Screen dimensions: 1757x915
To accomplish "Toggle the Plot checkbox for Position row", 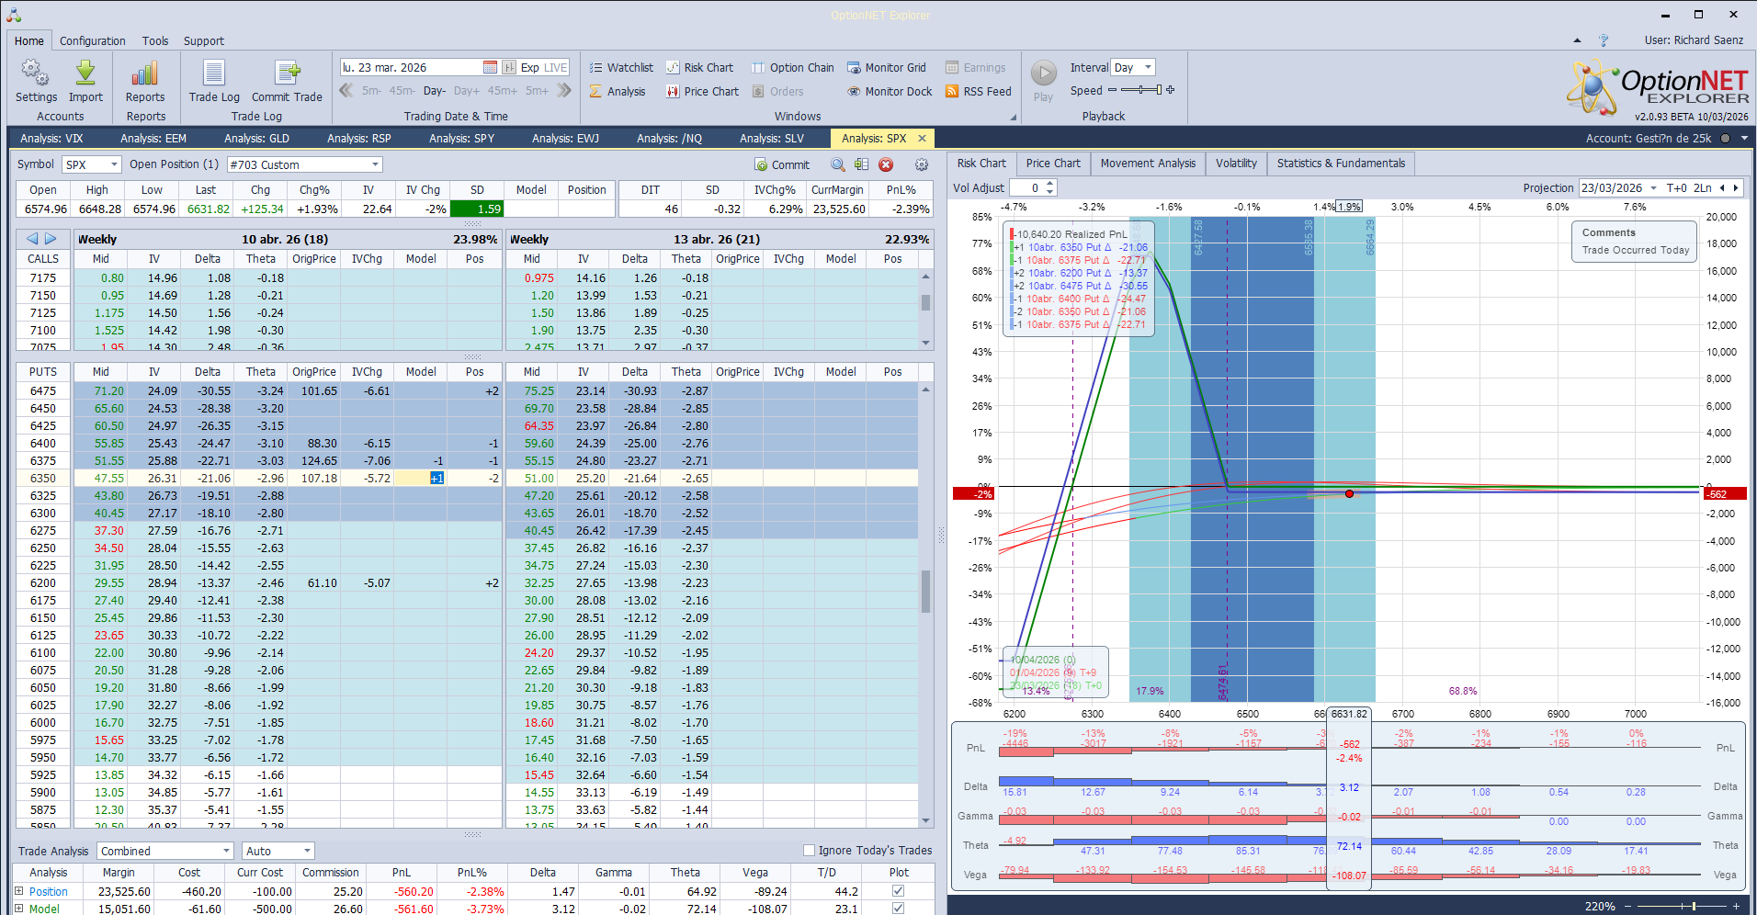I will tap(898, 891).
